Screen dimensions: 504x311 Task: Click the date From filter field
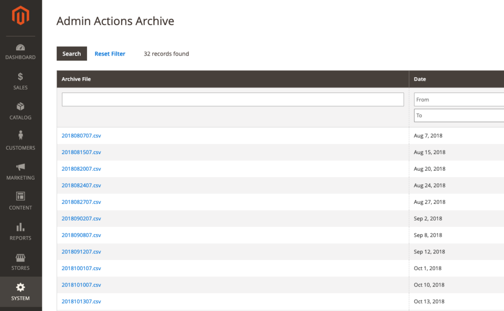click(x=459, y=99)
